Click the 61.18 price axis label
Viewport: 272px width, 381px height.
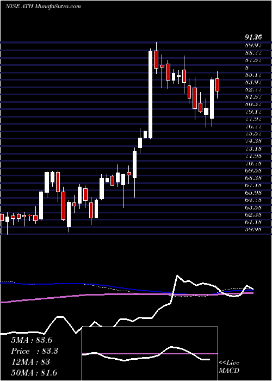click(254, 222)
